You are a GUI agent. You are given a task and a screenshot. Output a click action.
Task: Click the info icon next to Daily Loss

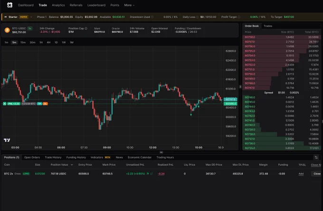tap(197, 17)
